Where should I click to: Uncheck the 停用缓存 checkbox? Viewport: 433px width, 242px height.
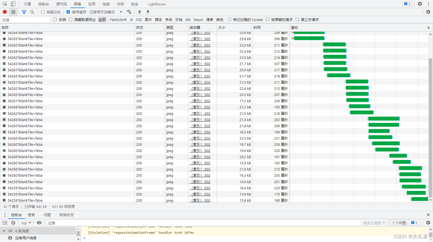tap(68, 12)
